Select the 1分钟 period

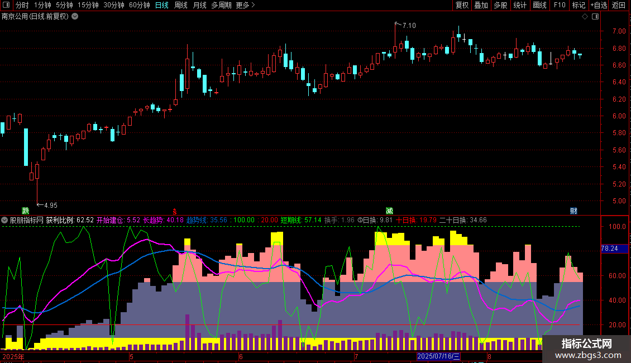tap(42, 5)
